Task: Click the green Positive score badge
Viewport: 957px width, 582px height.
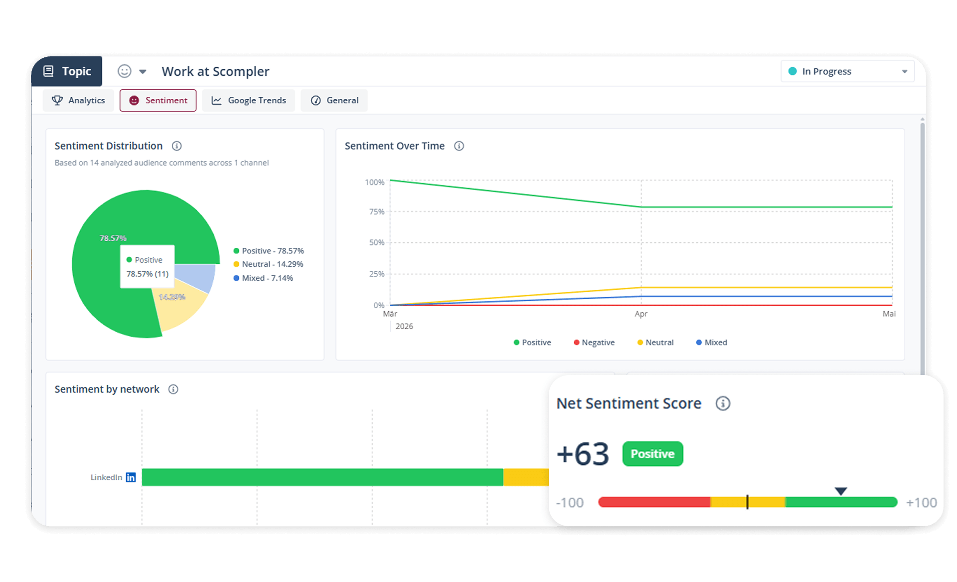Action: pos(652,454)
